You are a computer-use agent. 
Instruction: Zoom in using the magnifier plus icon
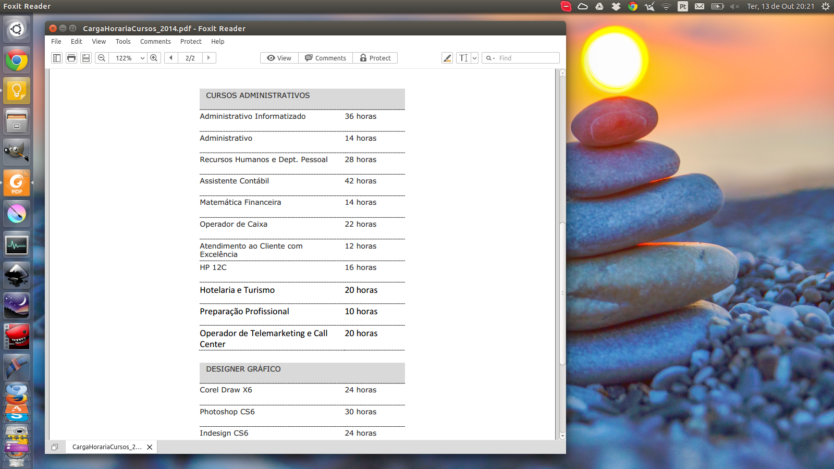pyautogui.click(x=154, y=58)
